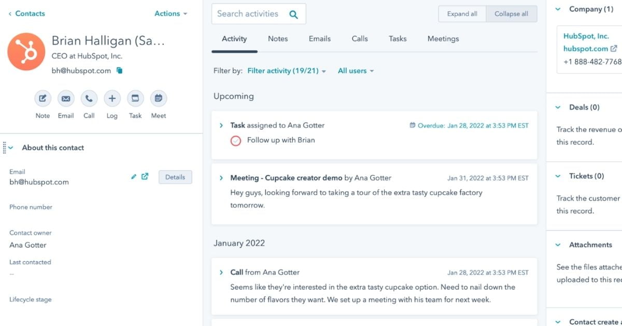Screen dimensions: 622x326
Task: Click the pencil edit icon beside Email
Action: tap(134, 176)
